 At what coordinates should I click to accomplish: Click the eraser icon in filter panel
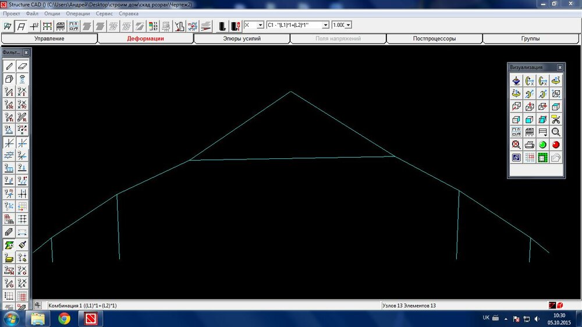(22, 66)
